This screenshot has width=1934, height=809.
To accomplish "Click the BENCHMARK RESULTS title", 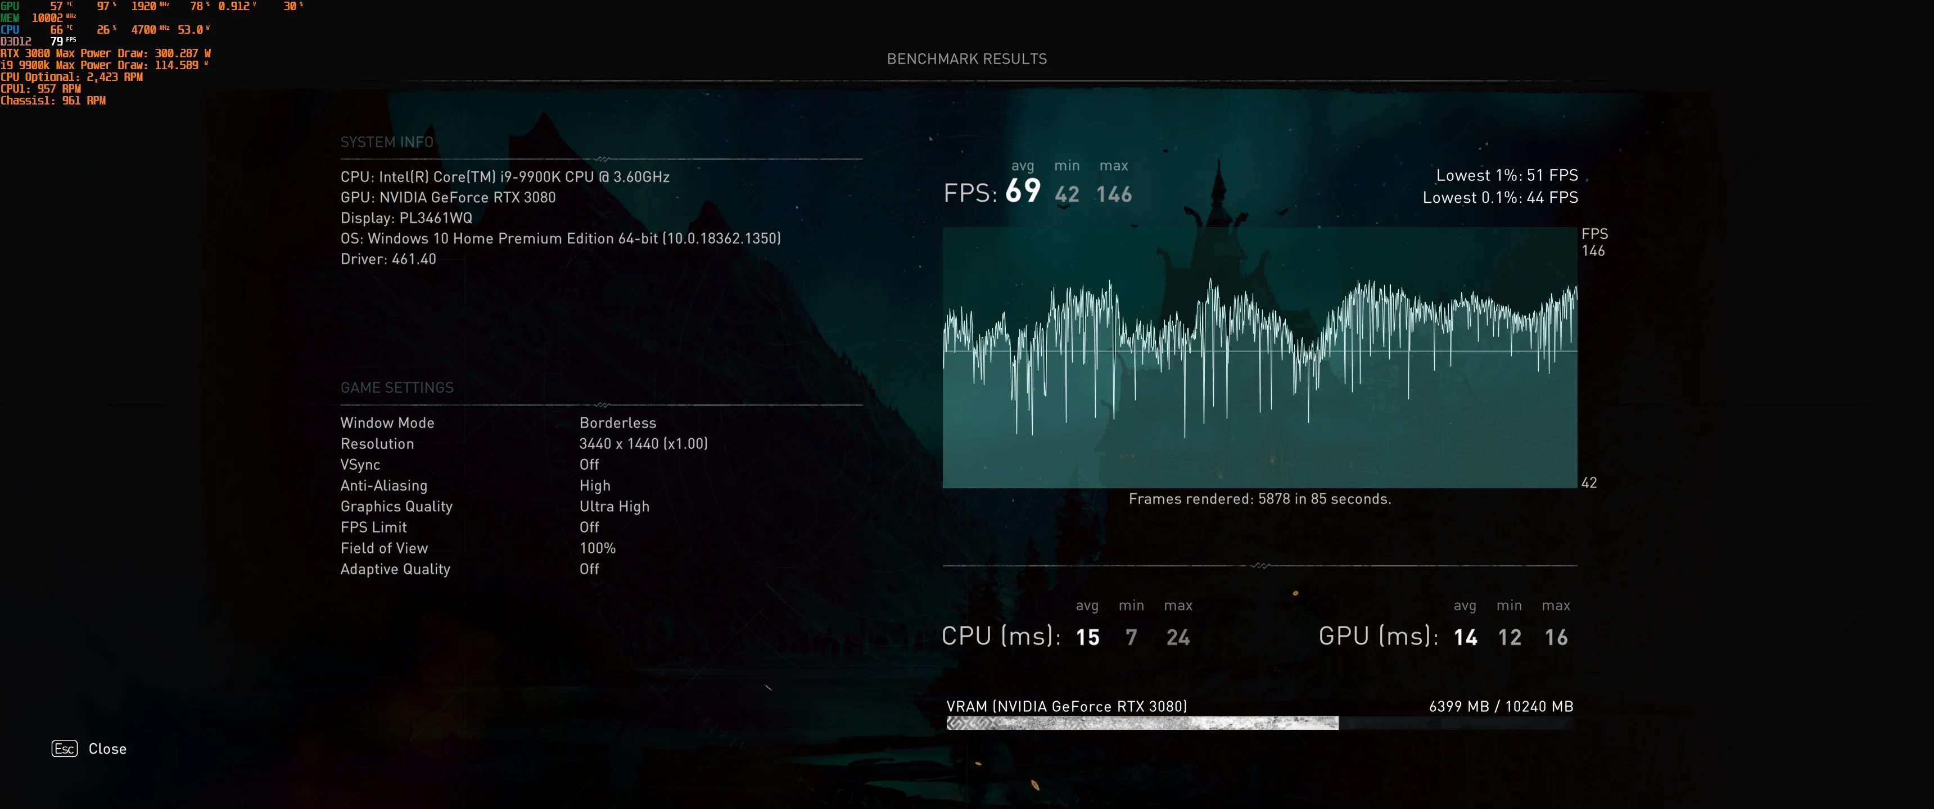I will pos(967,58).
